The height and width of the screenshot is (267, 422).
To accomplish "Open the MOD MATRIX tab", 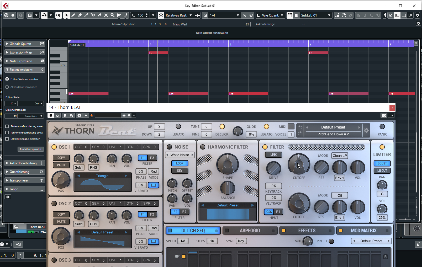I will pyautogui.click(x=363, y=231).
